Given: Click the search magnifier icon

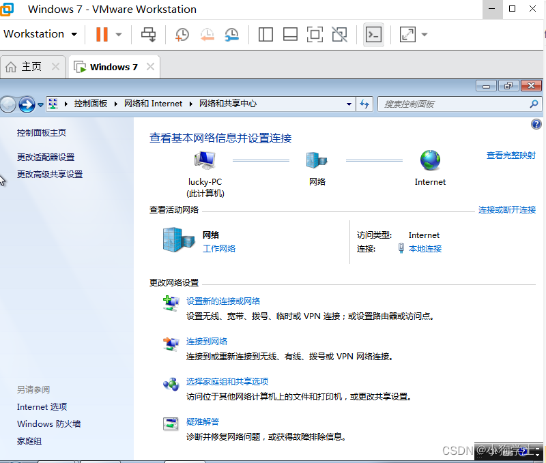Looking at the screenshot, I should 534,104.
